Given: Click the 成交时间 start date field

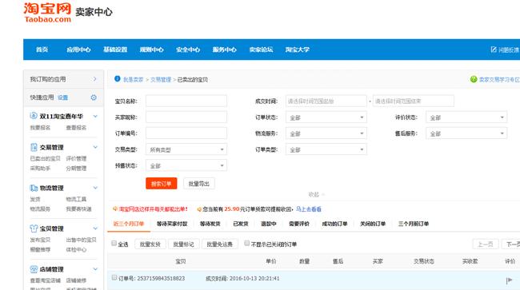Looking at the screenshot, I should click(x=326, y=101).
